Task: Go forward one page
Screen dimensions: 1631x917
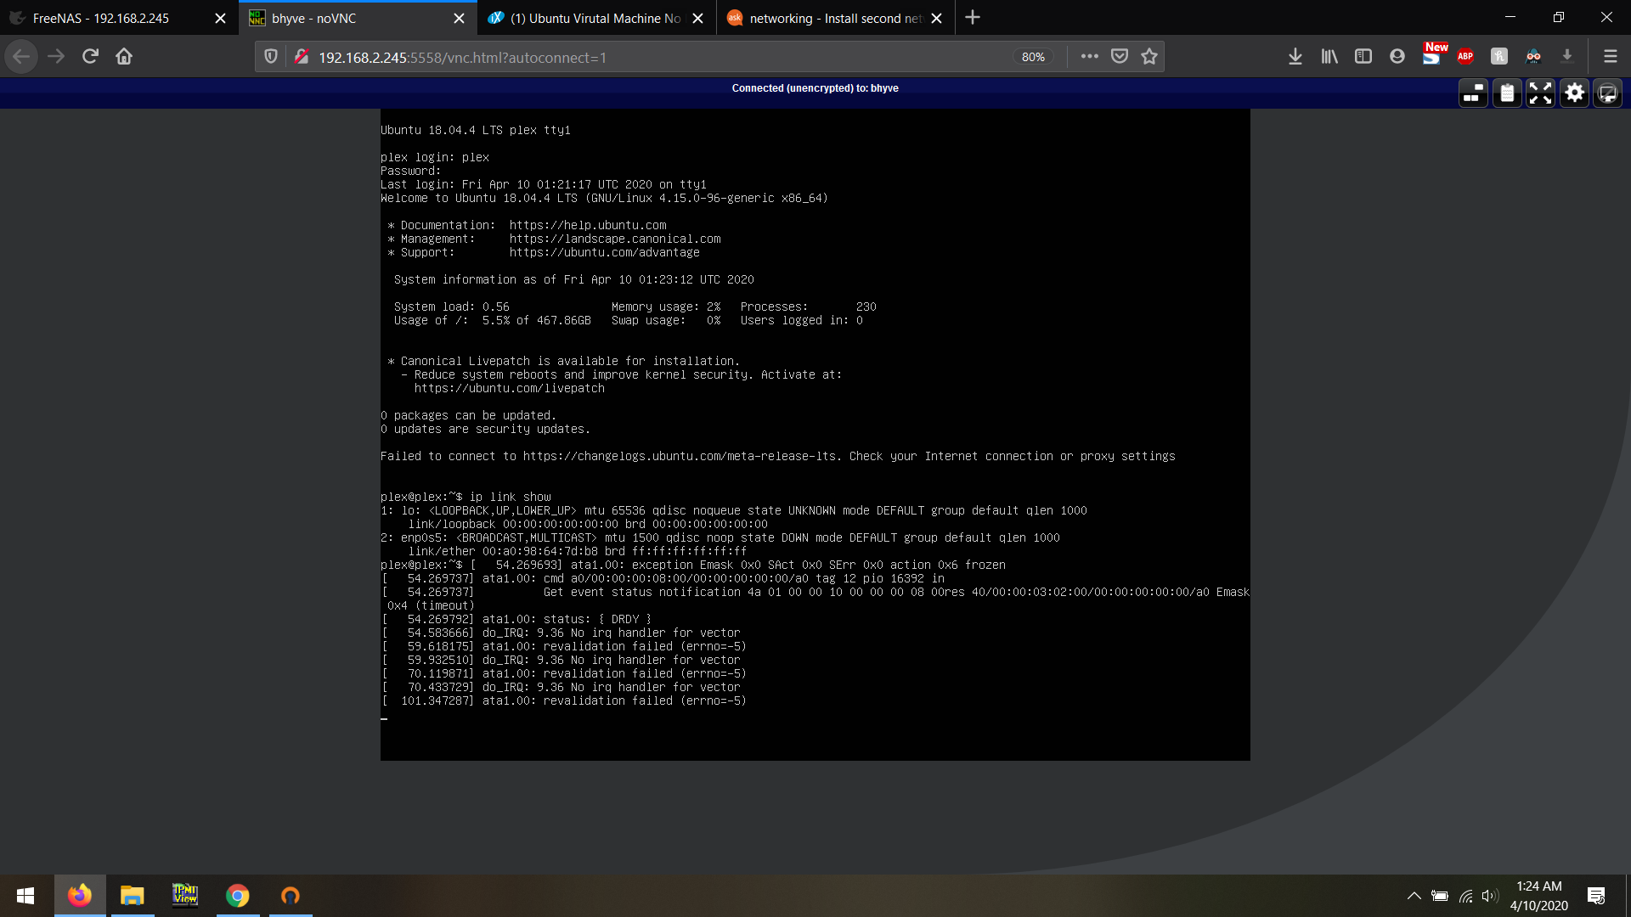Action: coord(56,57)
